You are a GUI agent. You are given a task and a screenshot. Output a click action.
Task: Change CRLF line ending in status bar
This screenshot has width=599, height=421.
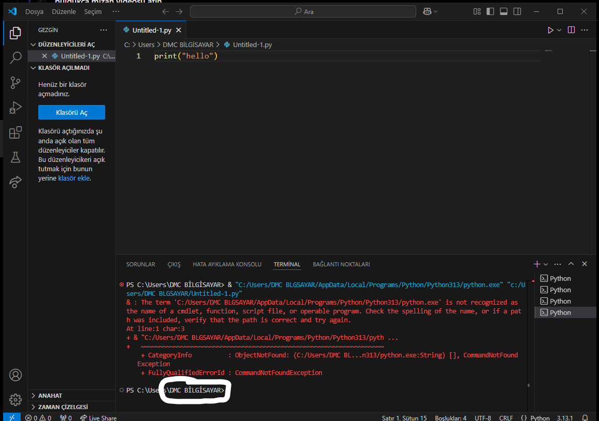click(506, 417)
